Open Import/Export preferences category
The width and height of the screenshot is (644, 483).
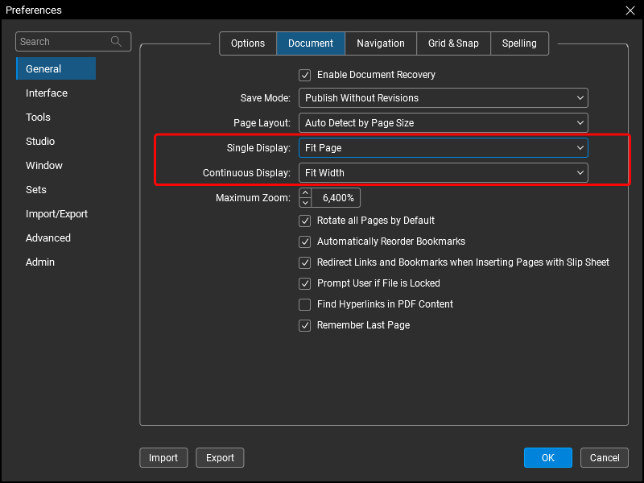[56, 214]
